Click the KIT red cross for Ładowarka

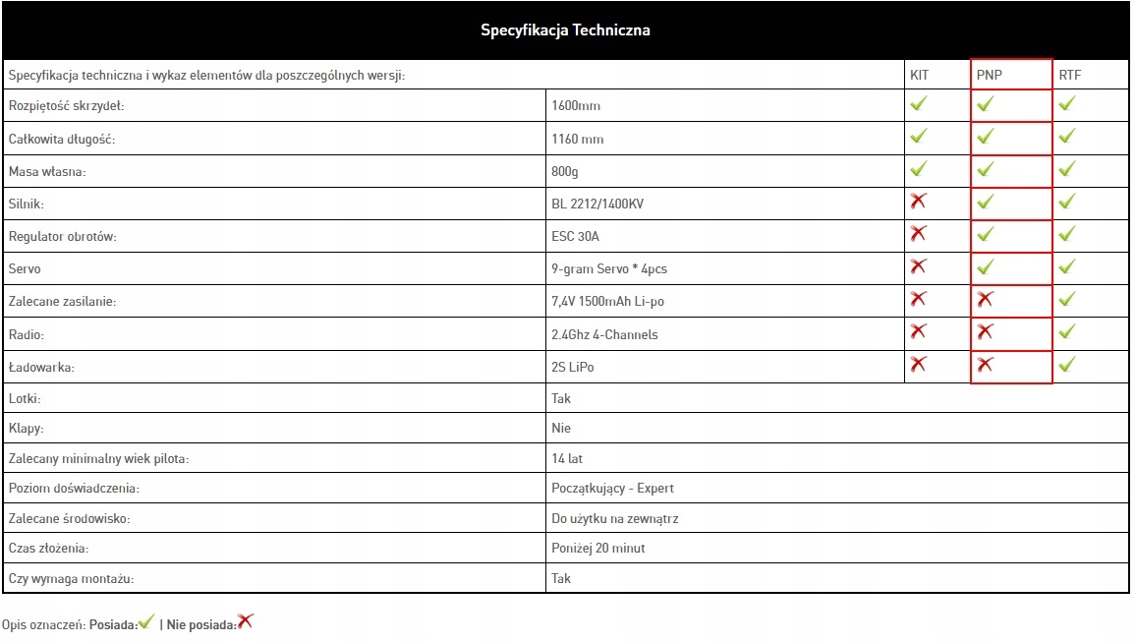[919, 365]
